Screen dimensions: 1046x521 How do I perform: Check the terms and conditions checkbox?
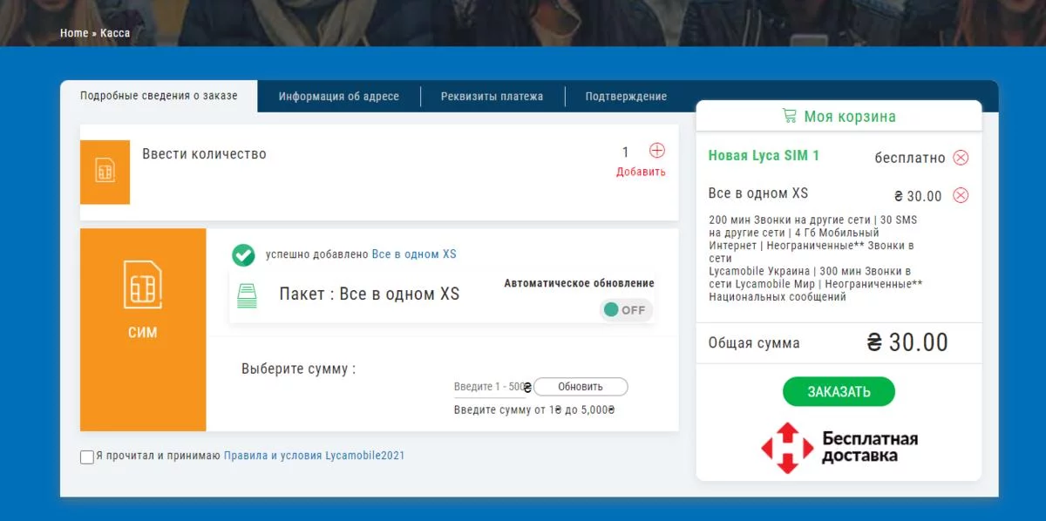click(86, 457)
